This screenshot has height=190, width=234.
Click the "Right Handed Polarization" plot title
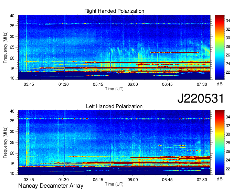114,11
